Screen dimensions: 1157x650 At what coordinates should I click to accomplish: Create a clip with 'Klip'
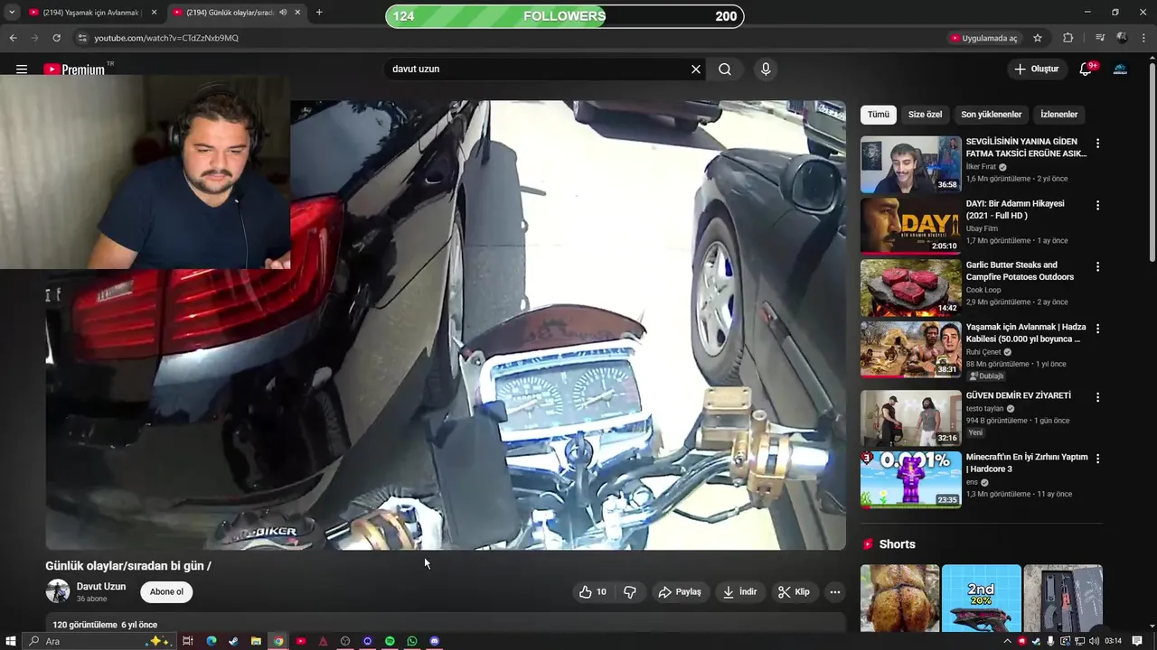point(794,592)
